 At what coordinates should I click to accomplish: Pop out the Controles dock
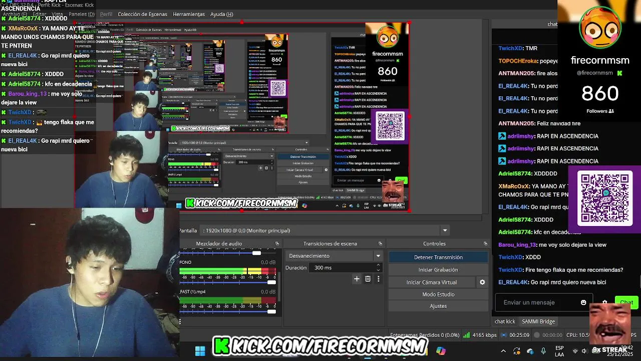(x=485, y=244)
